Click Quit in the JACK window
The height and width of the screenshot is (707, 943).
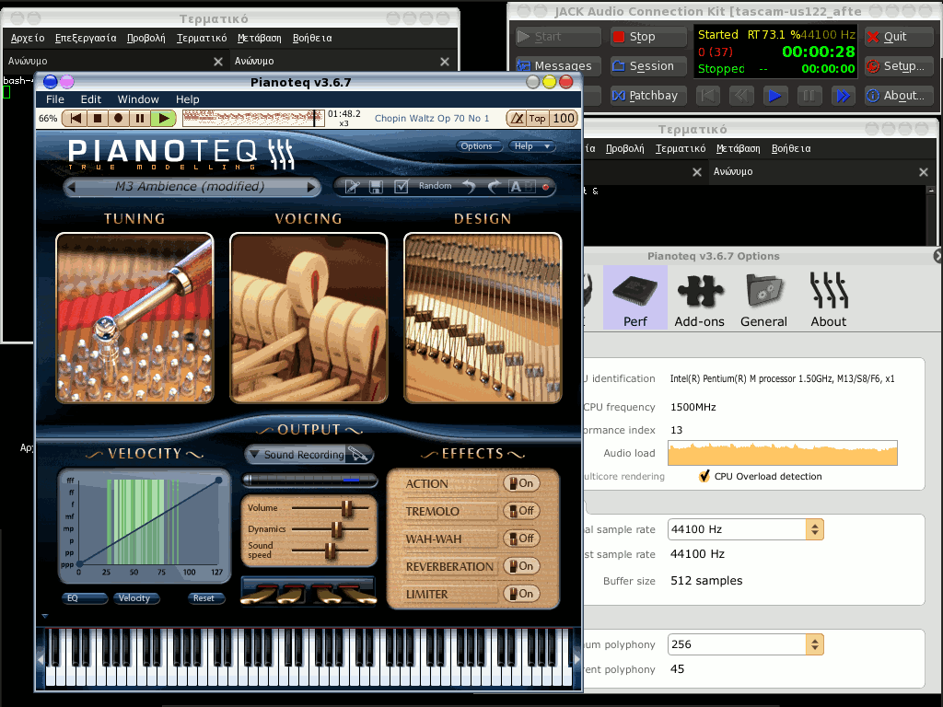pos(899,37)
